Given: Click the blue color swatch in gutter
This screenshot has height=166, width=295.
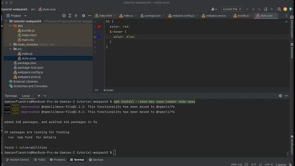Looking at the screenshot, I should pos(99,37).
